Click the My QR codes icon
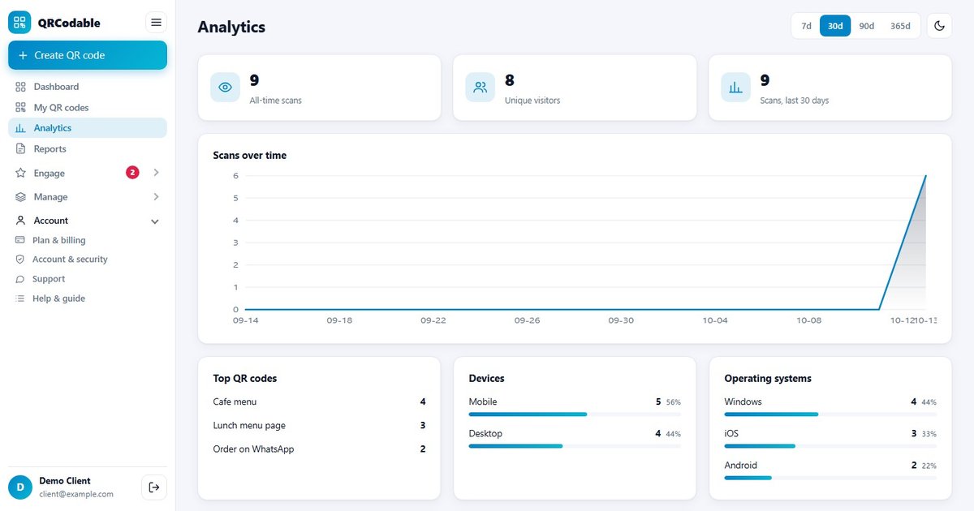 21,107
